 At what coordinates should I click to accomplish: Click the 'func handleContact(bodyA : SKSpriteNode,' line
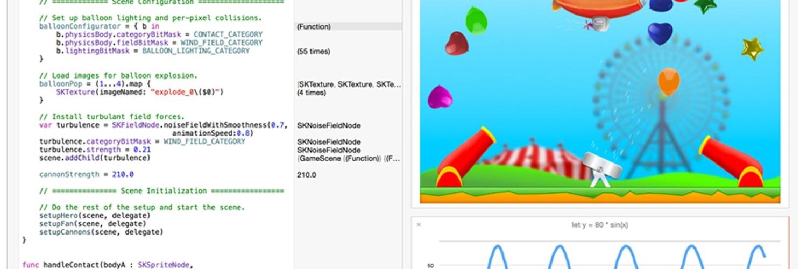[108, 265]
